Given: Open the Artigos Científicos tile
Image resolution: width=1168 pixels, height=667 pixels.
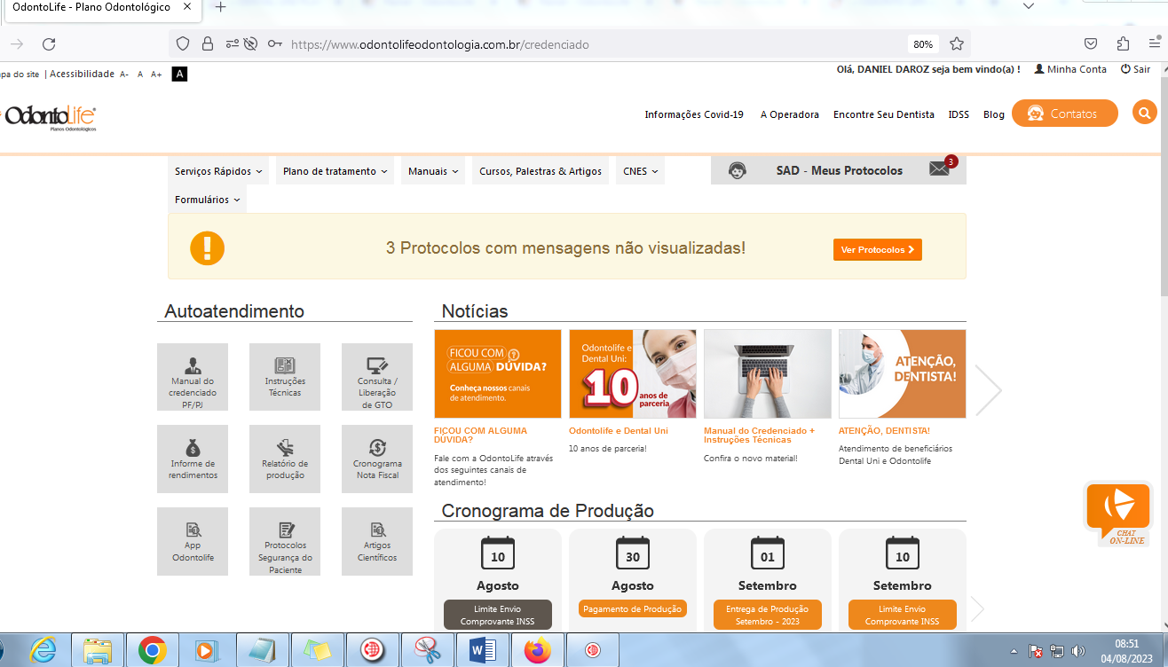Looking at the screenshot, I should point(377,541).
